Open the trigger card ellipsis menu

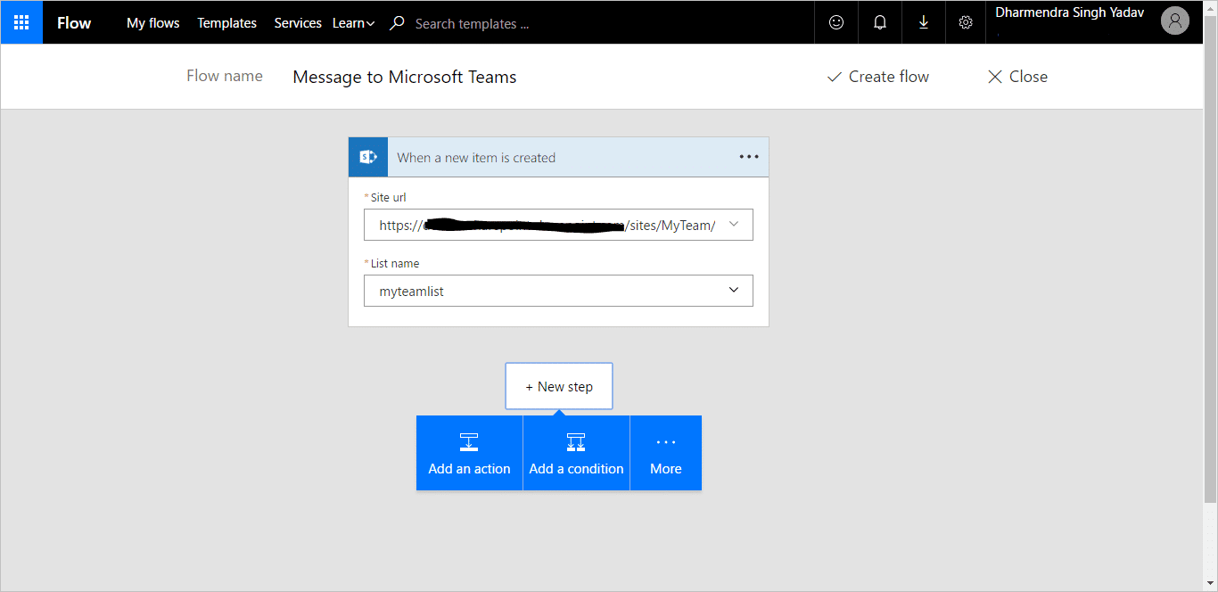click(x=749, y=157)
